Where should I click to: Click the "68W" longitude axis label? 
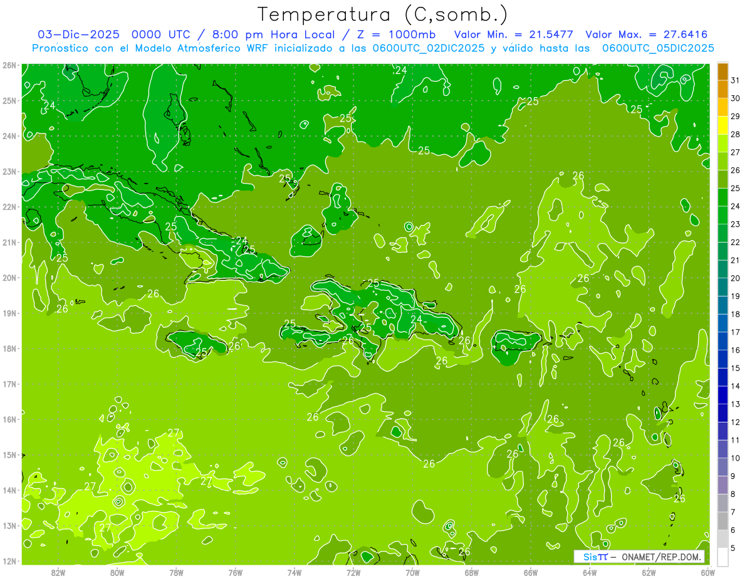(471, 572)
